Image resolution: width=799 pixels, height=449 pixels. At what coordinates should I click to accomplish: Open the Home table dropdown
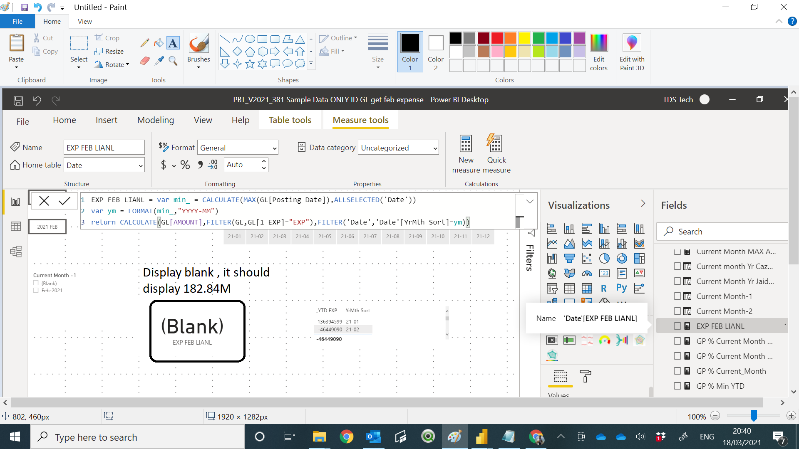(104, 165)
